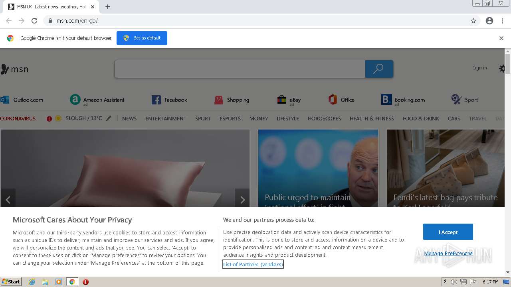The image size is (511, 287).
Task: Click the browser back arrow
Action: point(9,21)
